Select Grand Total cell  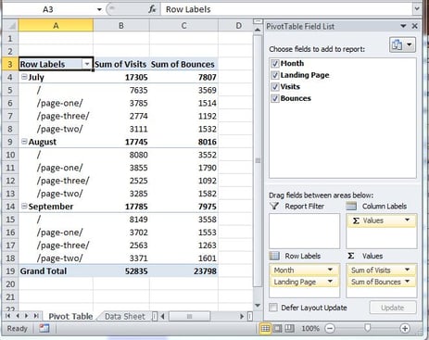coord(56,271)
